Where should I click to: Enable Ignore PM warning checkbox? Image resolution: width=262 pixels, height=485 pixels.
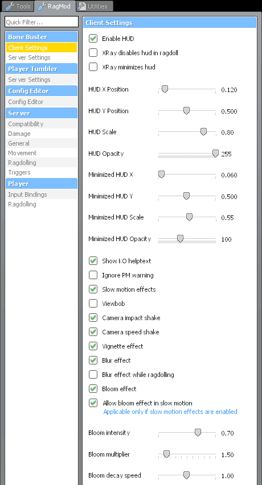pyautogui.click(x=93, y=275)
